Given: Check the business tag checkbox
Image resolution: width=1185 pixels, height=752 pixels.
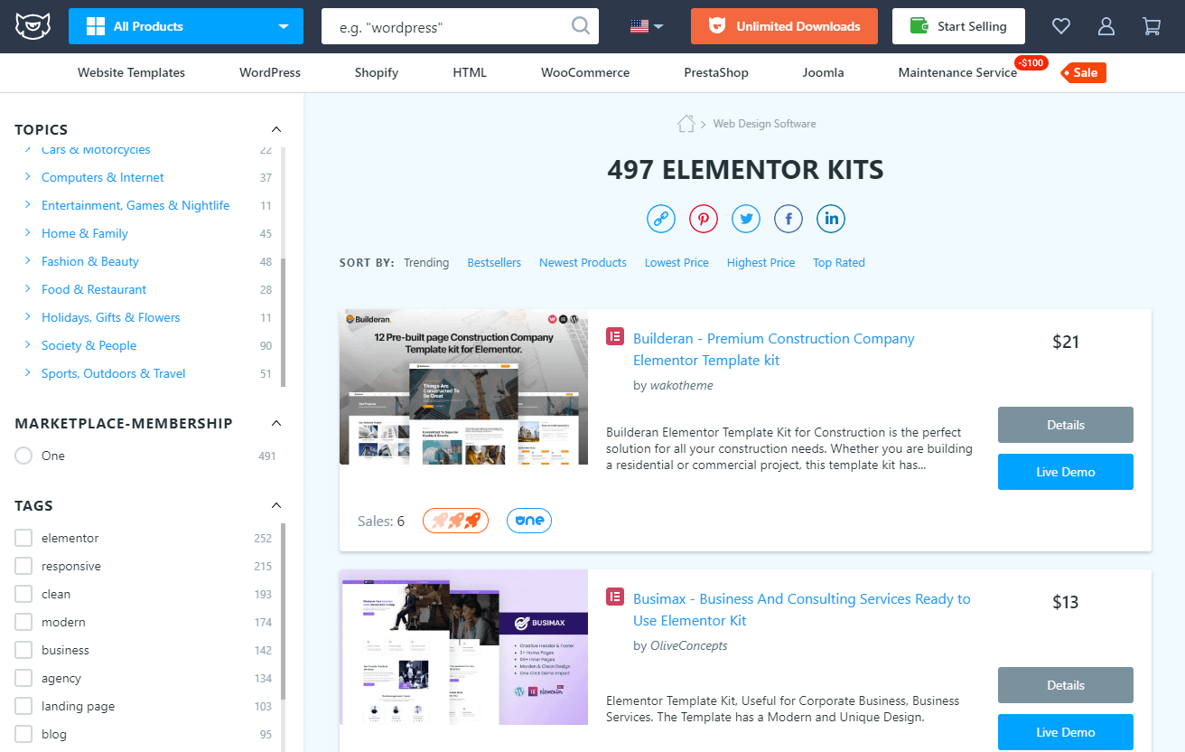Looking at the screenshot, I should click(23, 650).
